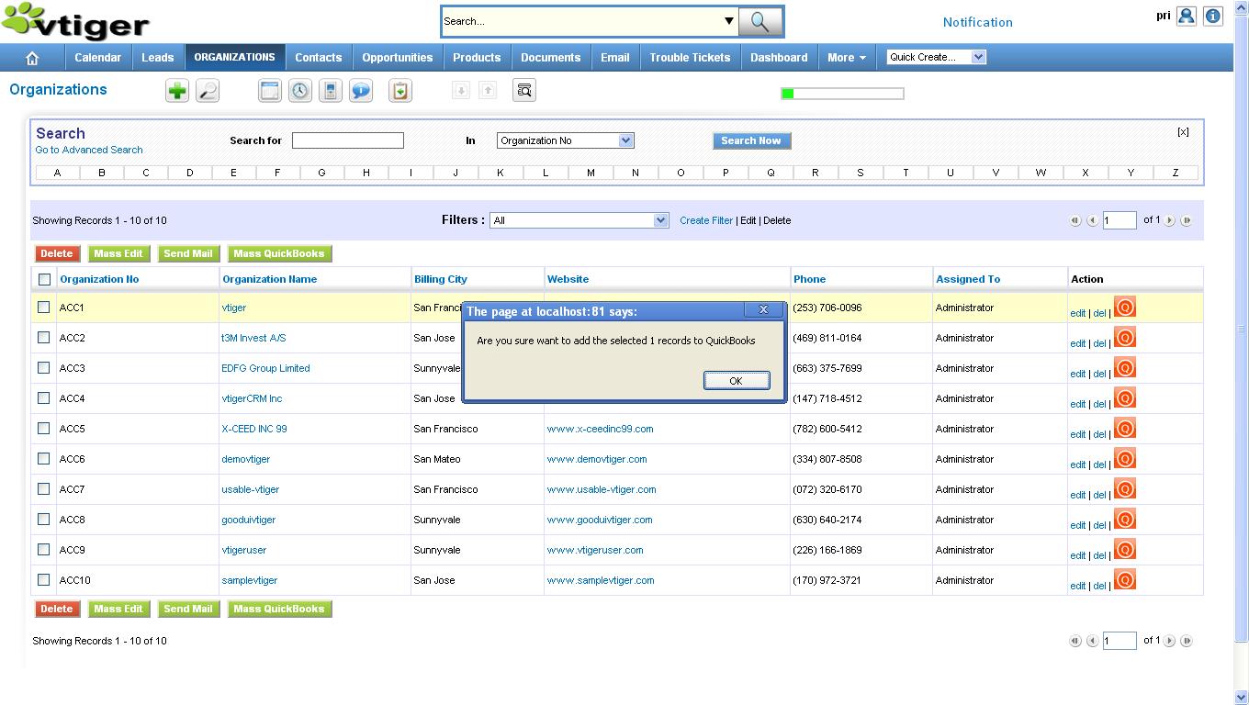Viewport: 1249px width, 705px height.
Task: Expand the global search dropdown arrow
Action: tap(728, 21)
